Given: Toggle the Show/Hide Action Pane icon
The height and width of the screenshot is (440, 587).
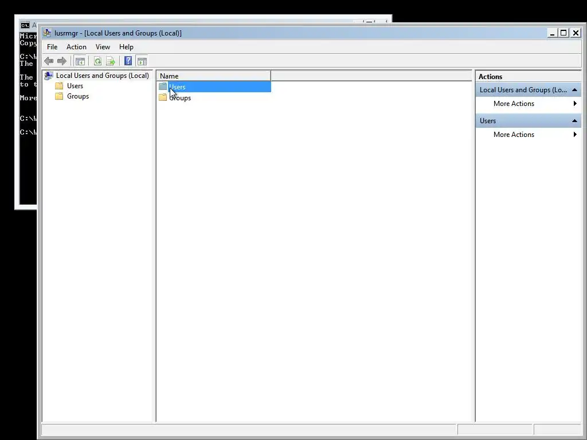Looking at the screenshot, I should pos(142,61).
